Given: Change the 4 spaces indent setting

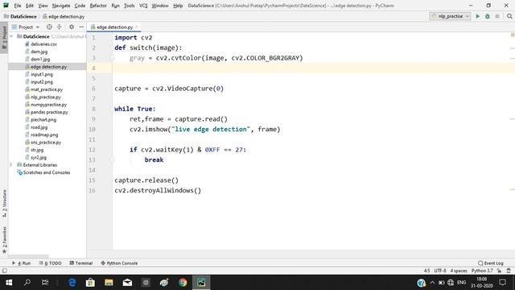Looking at the screenshot, I should pos(459,271).
